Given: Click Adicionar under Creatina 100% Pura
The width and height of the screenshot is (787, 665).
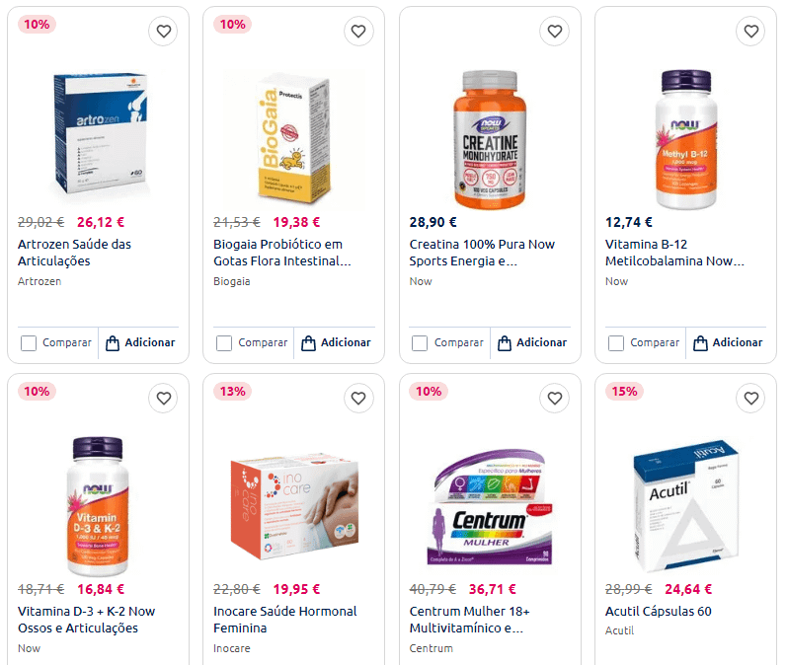Looking at the screenshot, I should (x=531, y=343).
